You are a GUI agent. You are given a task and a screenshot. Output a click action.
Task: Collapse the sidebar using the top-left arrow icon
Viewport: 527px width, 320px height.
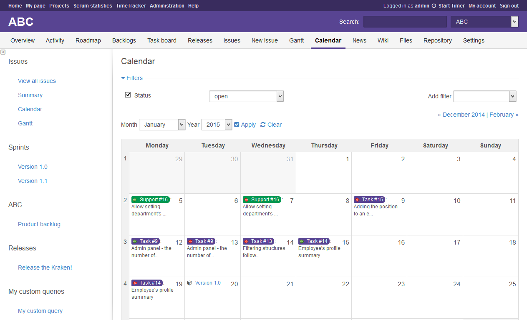pos(3,52)
